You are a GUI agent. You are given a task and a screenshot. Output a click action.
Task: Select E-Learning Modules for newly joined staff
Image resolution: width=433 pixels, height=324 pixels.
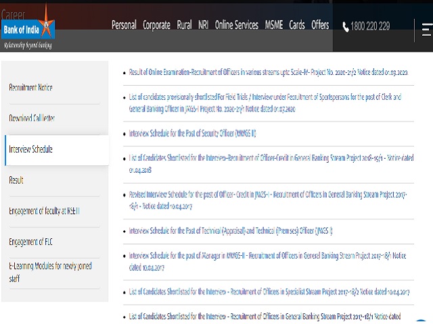click(x=50, y=272)
